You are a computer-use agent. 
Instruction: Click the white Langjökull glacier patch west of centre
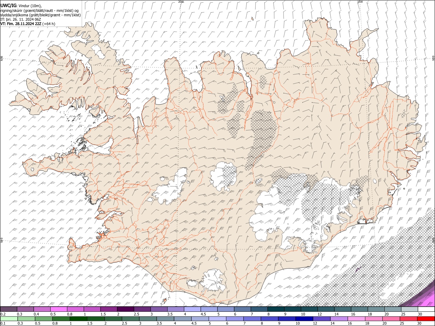(x=170, y=188)
